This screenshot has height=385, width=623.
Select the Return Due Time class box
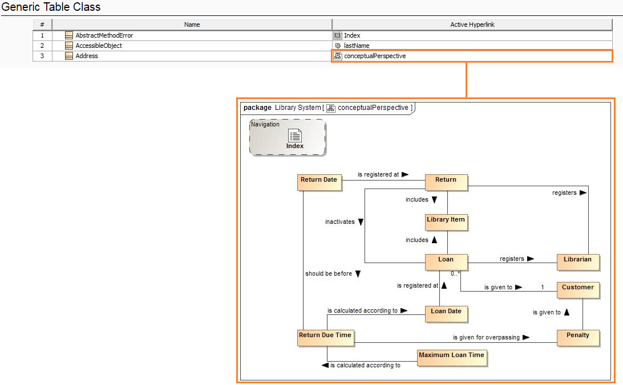coord(325,338)
